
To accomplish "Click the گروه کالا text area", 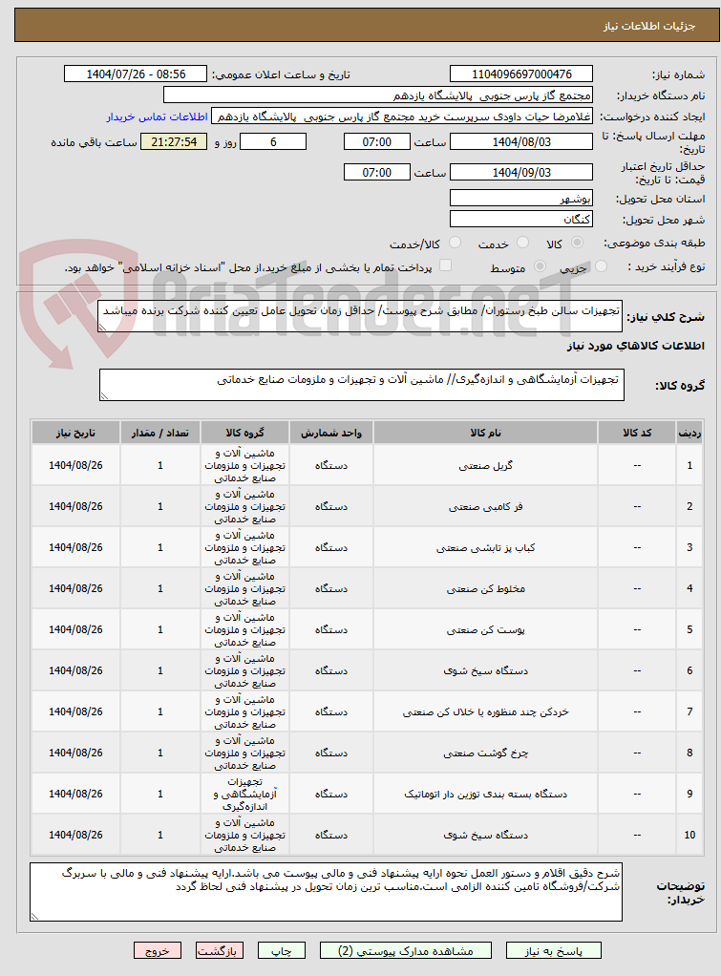I will click(x=362, y=385).
